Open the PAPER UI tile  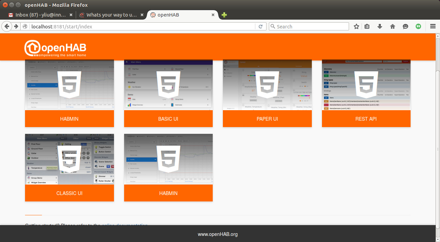267,119
